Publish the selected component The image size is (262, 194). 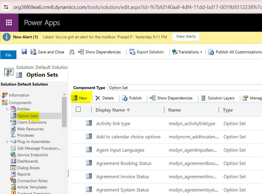point(132,98)
